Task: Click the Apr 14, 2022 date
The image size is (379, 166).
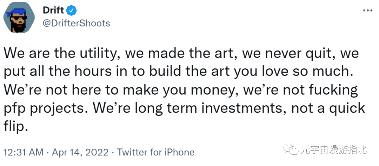Action: pos(80,152)
